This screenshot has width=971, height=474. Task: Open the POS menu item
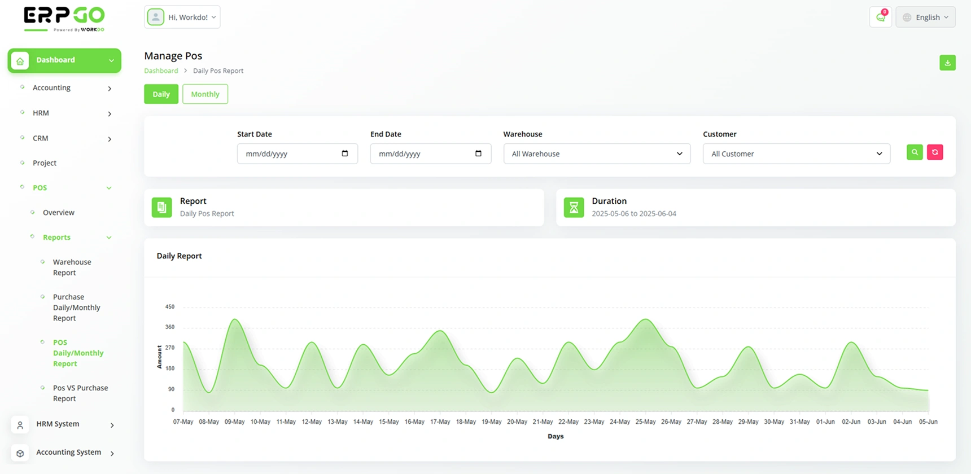[x=40, y=188]
